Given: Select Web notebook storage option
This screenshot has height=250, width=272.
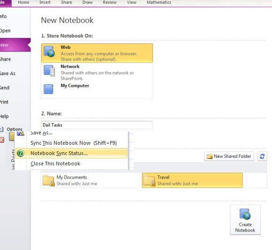Looking at the screenshot, I should [97, 53].
